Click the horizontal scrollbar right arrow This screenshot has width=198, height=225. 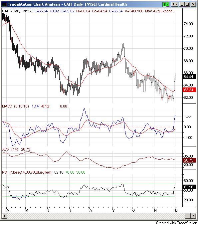[193, 216]
